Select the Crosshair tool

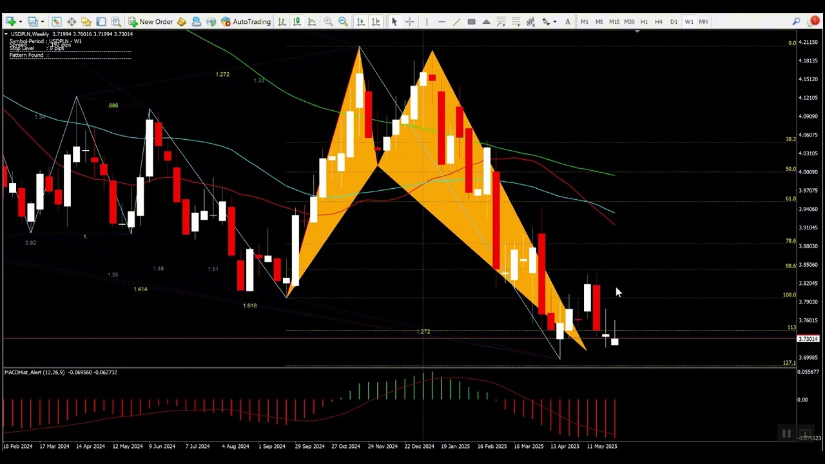[x=409, y=22]
